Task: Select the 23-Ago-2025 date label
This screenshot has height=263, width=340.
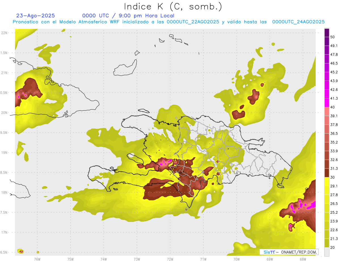Action: (35, 16)
